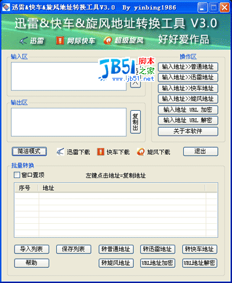This screenshot has width=232, height=283.
Task: Click batch 转迅雷地址 button
Action: point(158,249)
